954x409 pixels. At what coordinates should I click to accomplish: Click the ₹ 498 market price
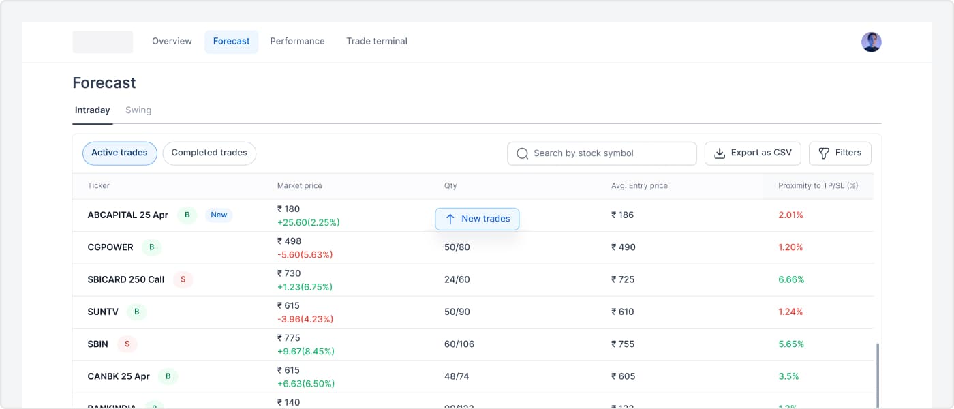click(290, 241)
